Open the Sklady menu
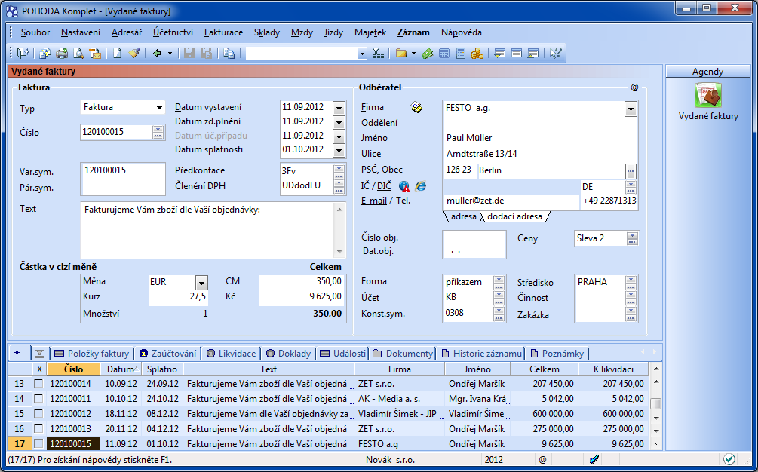 (x=267, y=32)
